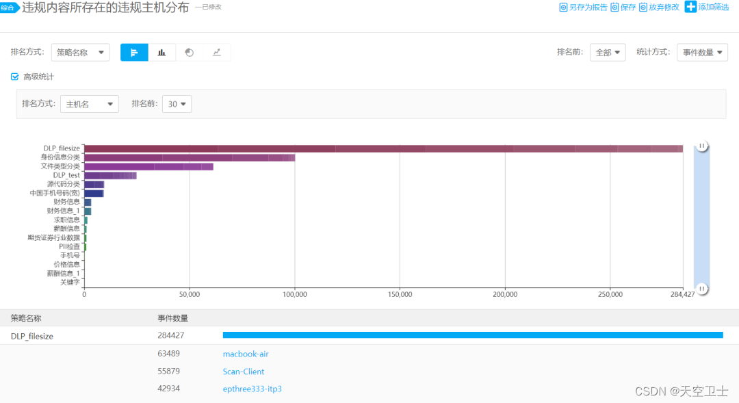Click the 关键字 axis label
Image resolution: width=739 pixels, height=403 pixels.
click(x=70, y=283)
